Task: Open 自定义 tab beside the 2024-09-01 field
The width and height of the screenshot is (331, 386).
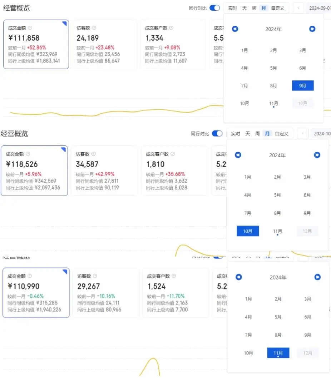Action: (277, 8)
